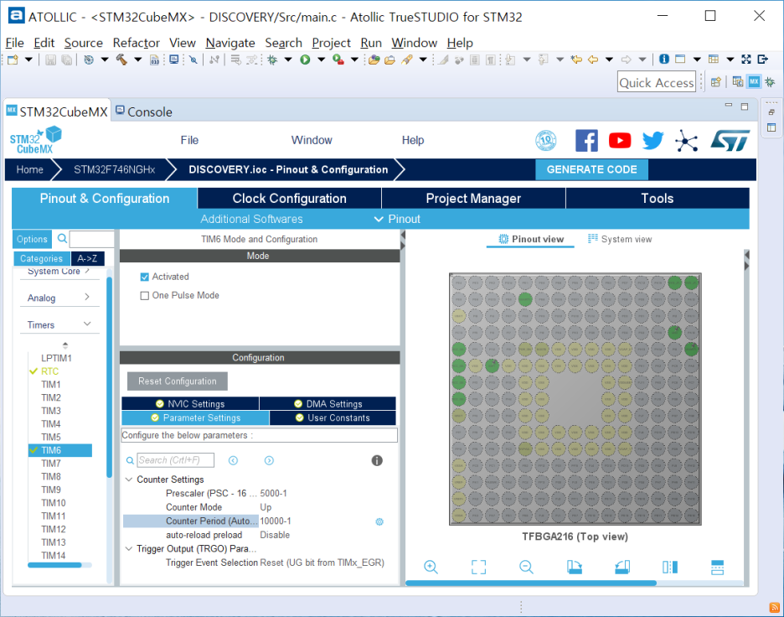Switch to System view
The image size is (784, 617).
[x=620, y=239]
